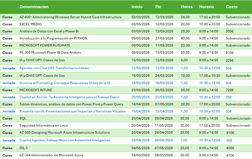252x159 pixels.
Task: Select the AZ-104 Administrador de Microsoft Azure course
Action: point(51,155)
